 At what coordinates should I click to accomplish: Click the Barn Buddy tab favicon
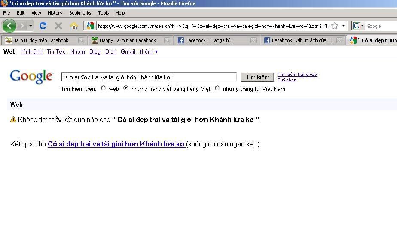tap(8, 40)
